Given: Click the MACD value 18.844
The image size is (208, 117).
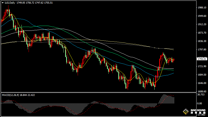Looking at the screenshot, I should (23, 95).
